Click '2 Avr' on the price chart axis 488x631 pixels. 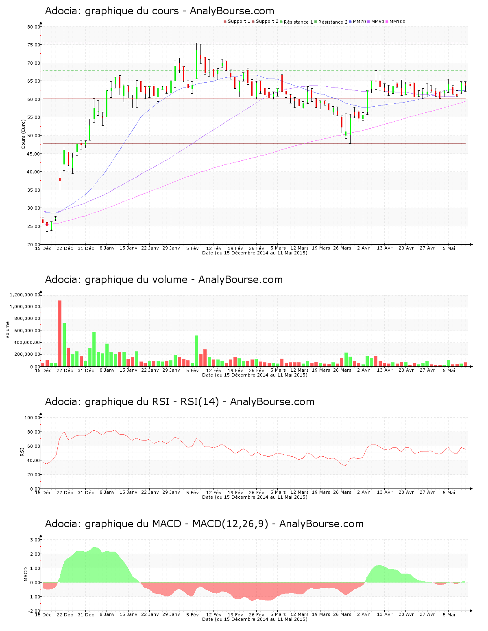tap(364, 248)
